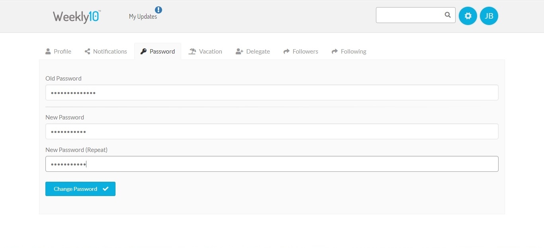
Task: Open the JB user avatar menu
Action: [489, 16]
